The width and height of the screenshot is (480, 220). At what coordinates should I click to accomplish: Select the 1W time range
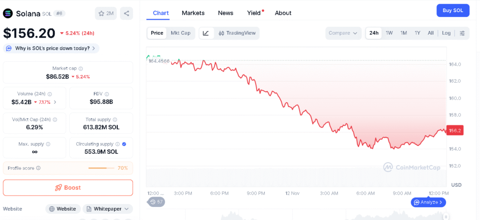[x=389, y=33]
